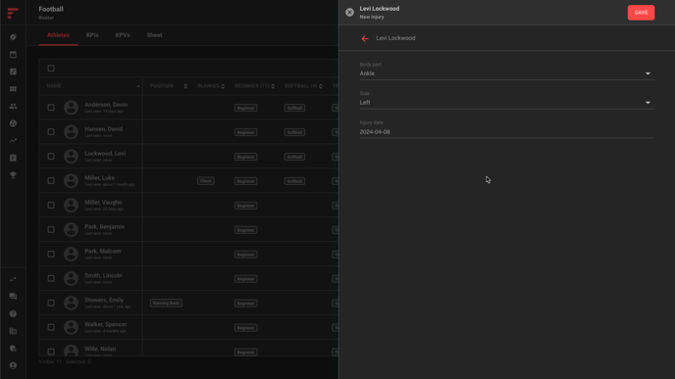Open the help question mark icon
This screenshot has width=675, height=379.
coord(13,313)
